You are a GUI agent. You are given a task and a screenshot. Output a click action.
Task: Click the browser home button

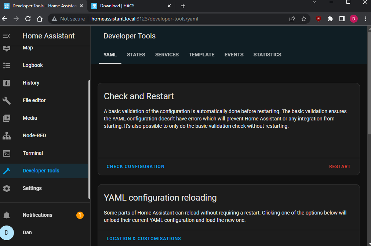pos(40,19)
